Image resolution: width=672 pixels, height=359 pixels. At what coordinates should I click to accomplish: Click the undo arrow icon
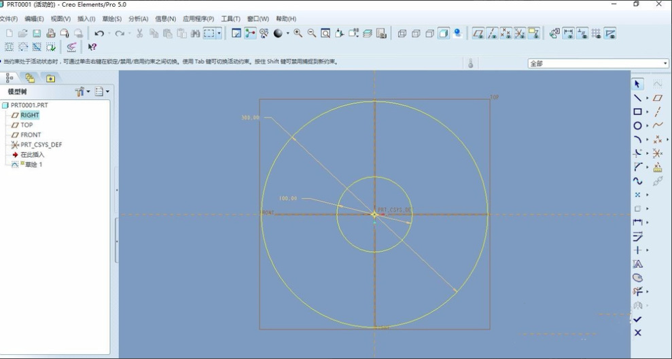point(99,33)
